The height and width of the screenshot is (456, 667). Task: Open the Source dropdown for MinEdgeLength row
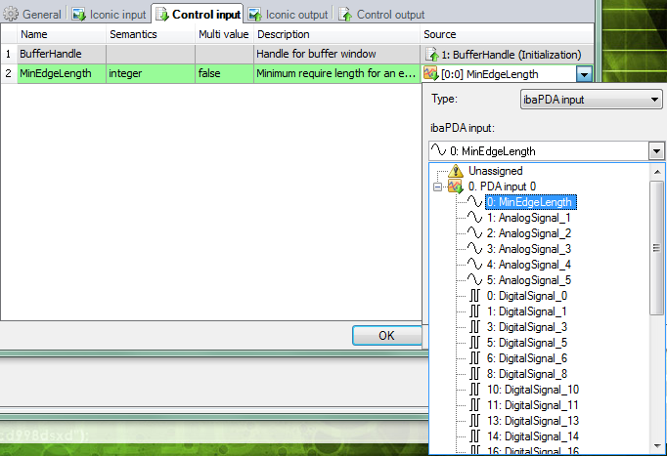point(584,74)
